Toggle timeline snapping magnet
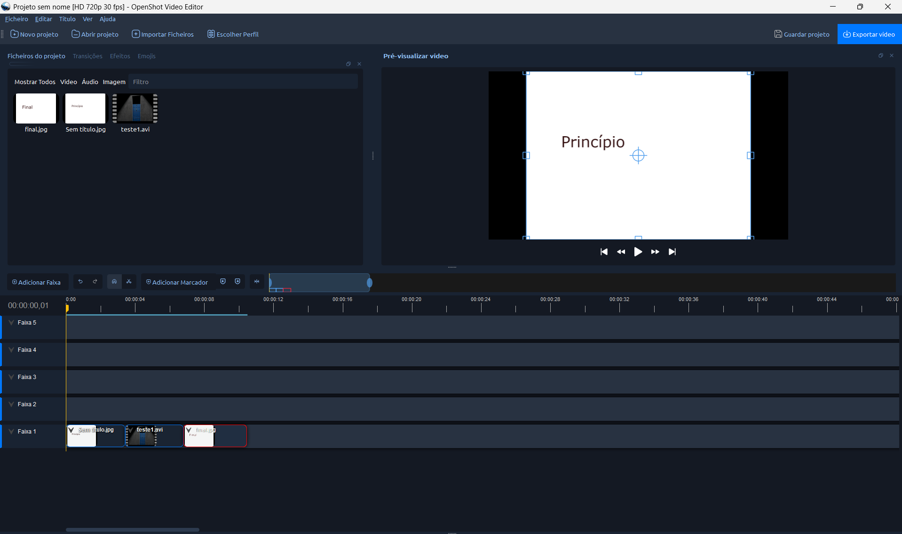 [114, 282]
